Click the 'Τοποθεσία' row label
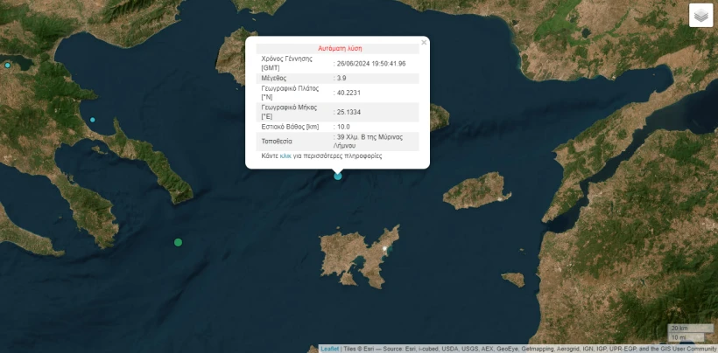718x353 pixels. (277, 141)
